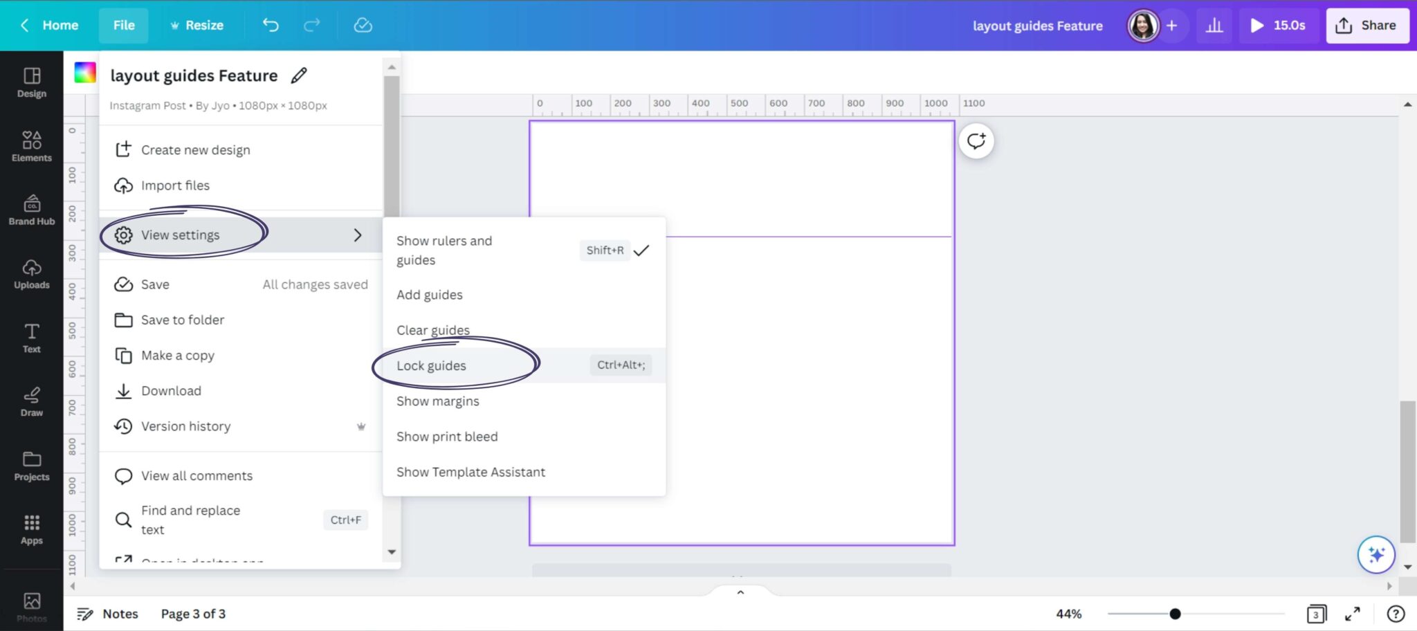Open the File menu

(x=124, y=26)
